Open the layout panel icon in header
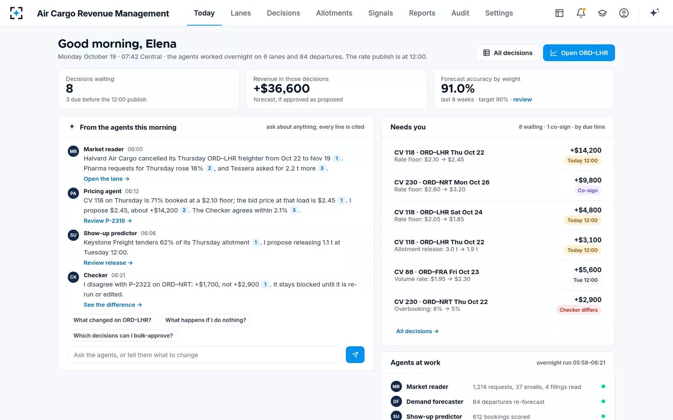This screenshot has width=673, height=420. [559, 13]
